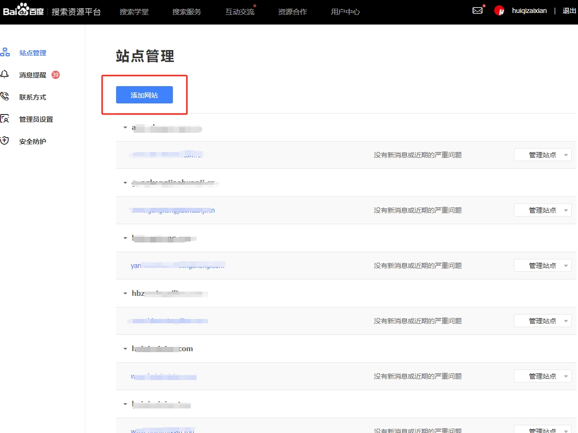Open the 互动交流 menu
This screenshot has width=578, height=433.
[240, 12]
